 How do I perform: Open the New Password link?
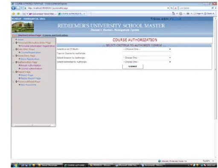(28, 85)
